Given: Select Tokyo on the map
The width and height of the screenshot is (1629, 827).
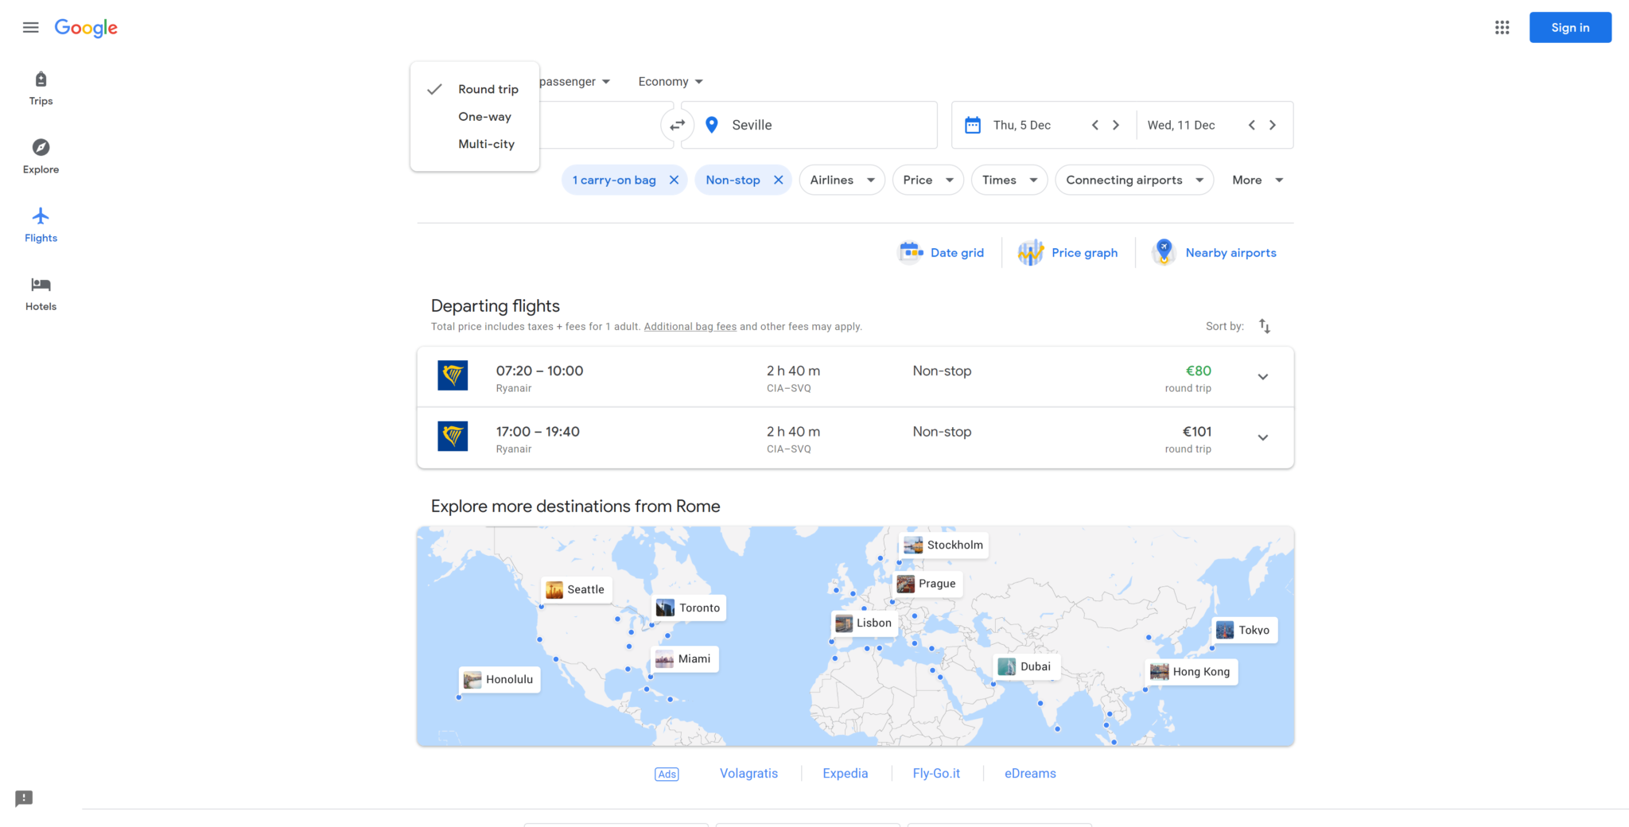Looking at the screenshot, I should [1245, 631].
